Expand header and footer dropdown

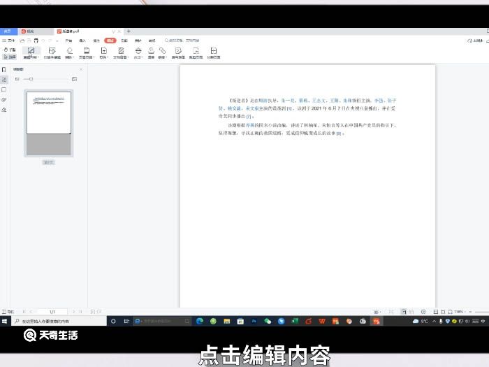[94, 57]
